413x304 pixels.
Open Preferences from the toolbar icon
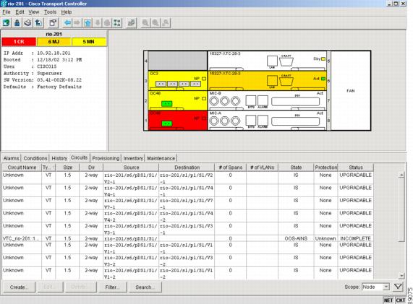53,23
